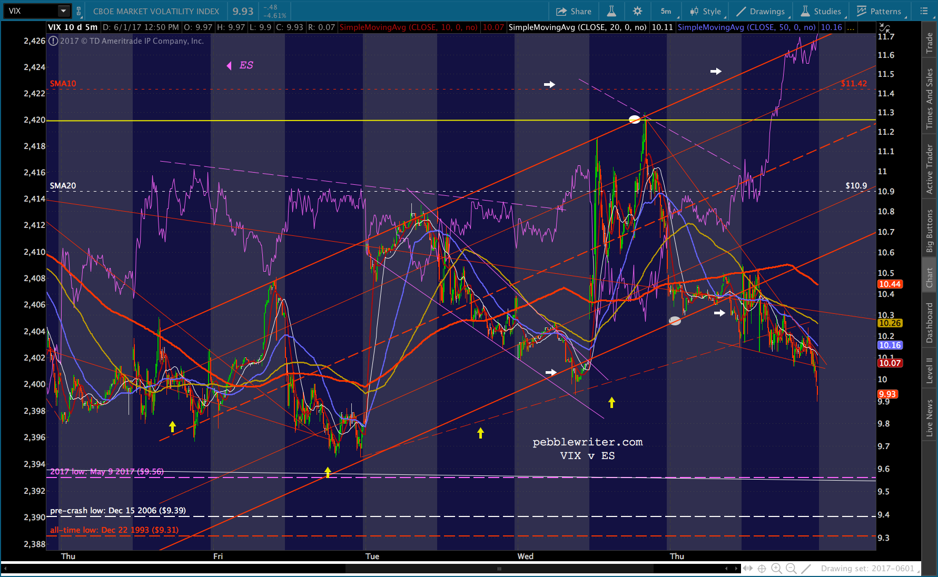
Task: Click the horizontal time scrollbar thumb
Action: click(499, 569)
